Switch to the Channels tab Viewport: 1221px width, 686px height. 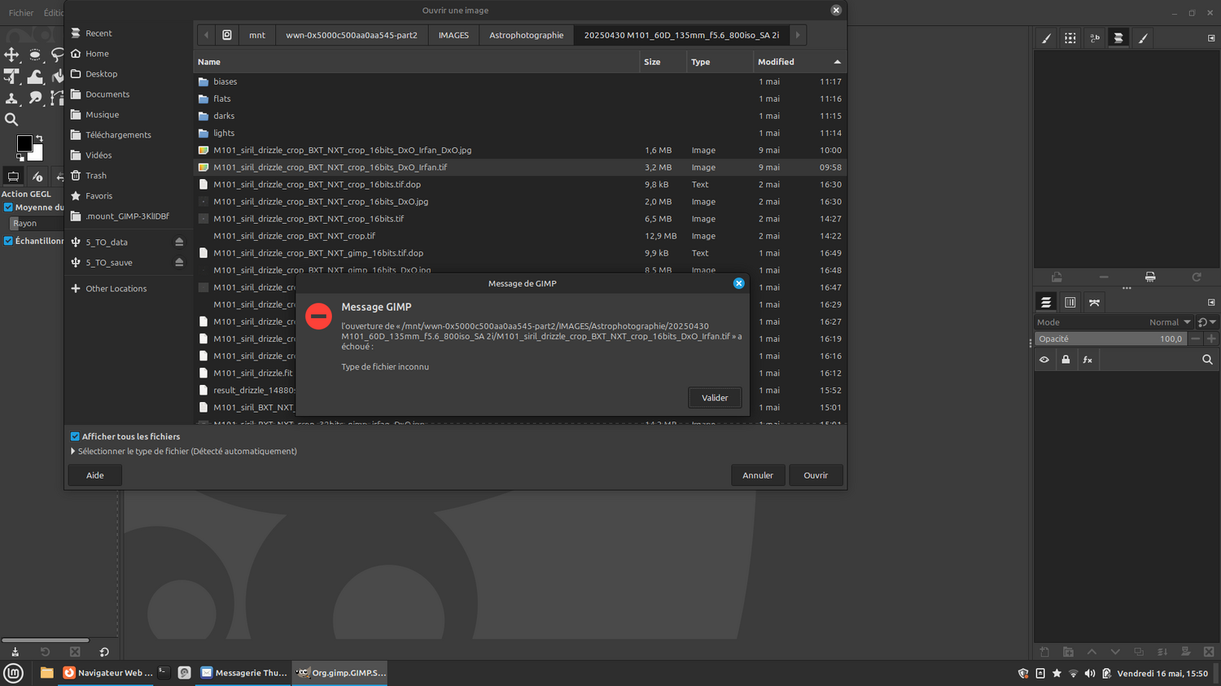pyautogui.click(x=1070, y=303)
